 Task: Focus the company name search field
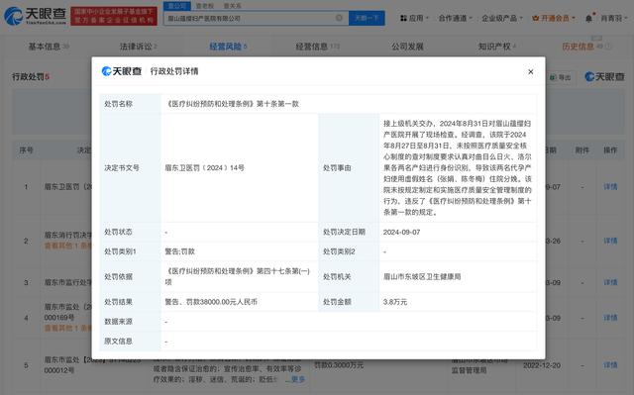coord(250,18)
